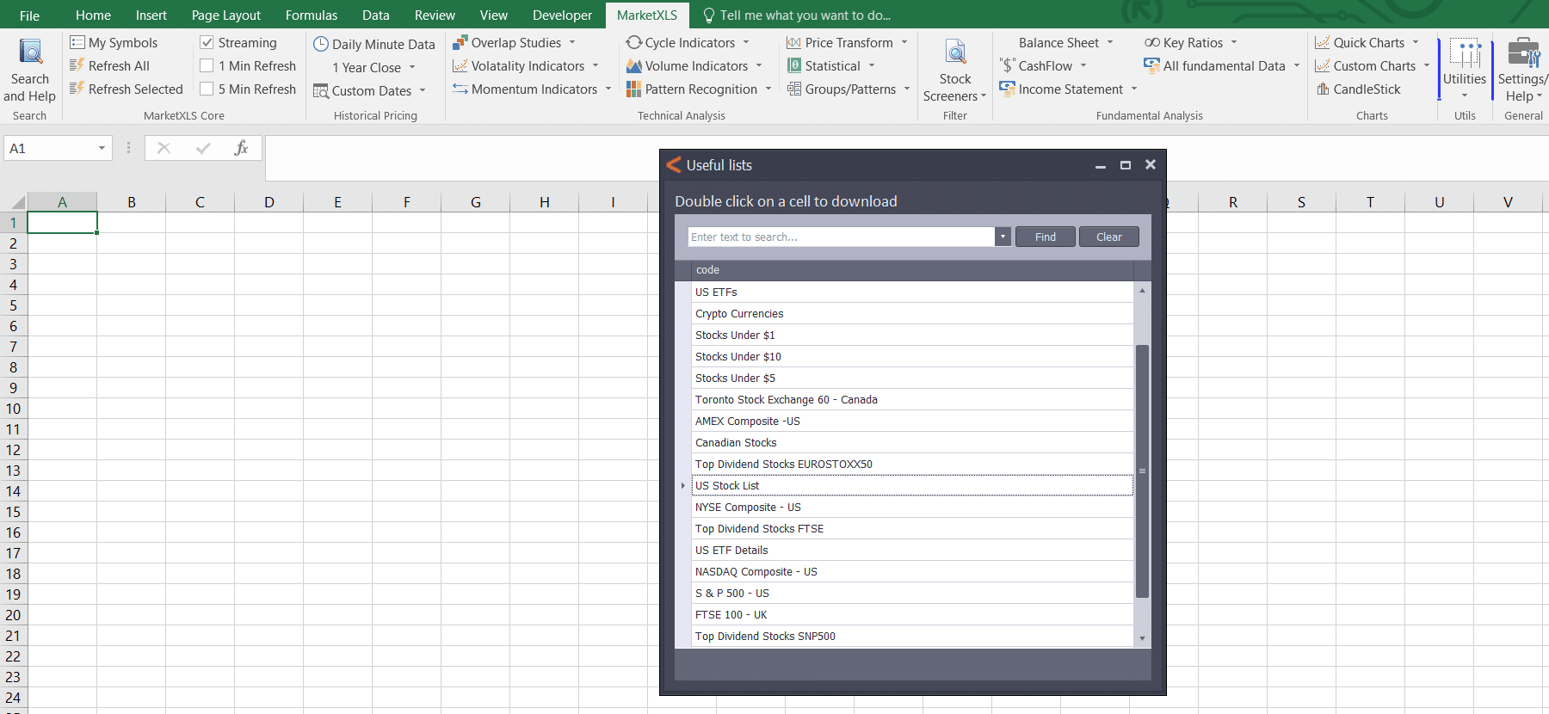Open Price Transform icon

(793, 42)
